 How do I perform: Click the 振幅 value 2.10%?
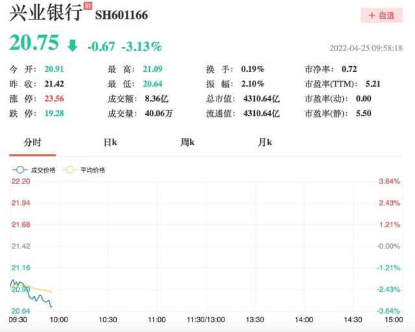[x=253, y=84]
